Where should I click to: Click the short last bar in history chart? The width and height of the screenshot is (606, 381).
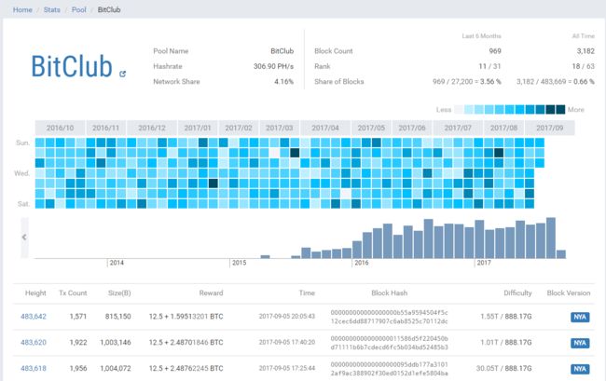pos(561,254)
